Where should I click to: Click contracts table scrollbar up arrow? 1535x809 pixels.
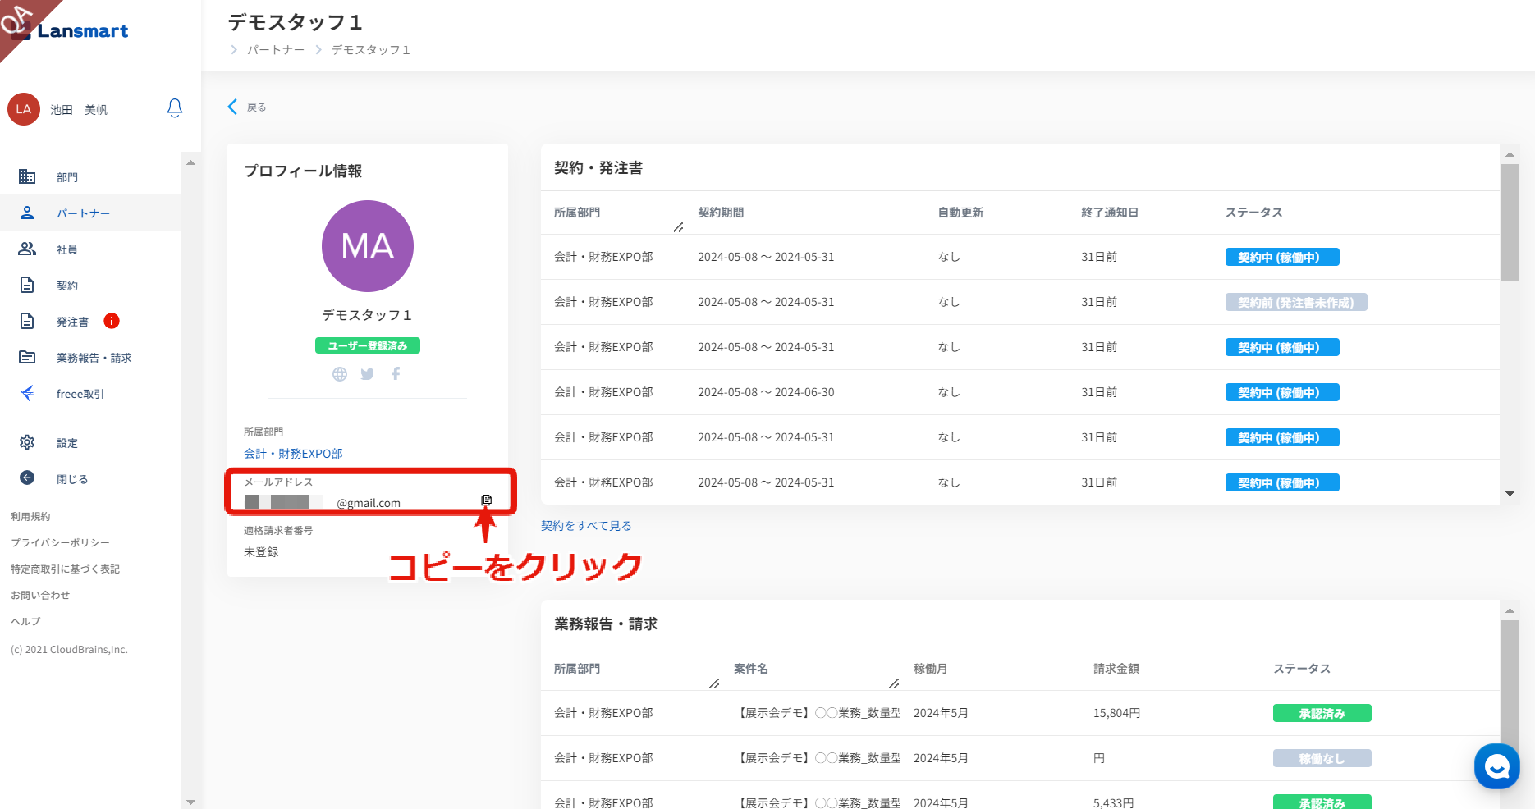tap(1510, 154)
